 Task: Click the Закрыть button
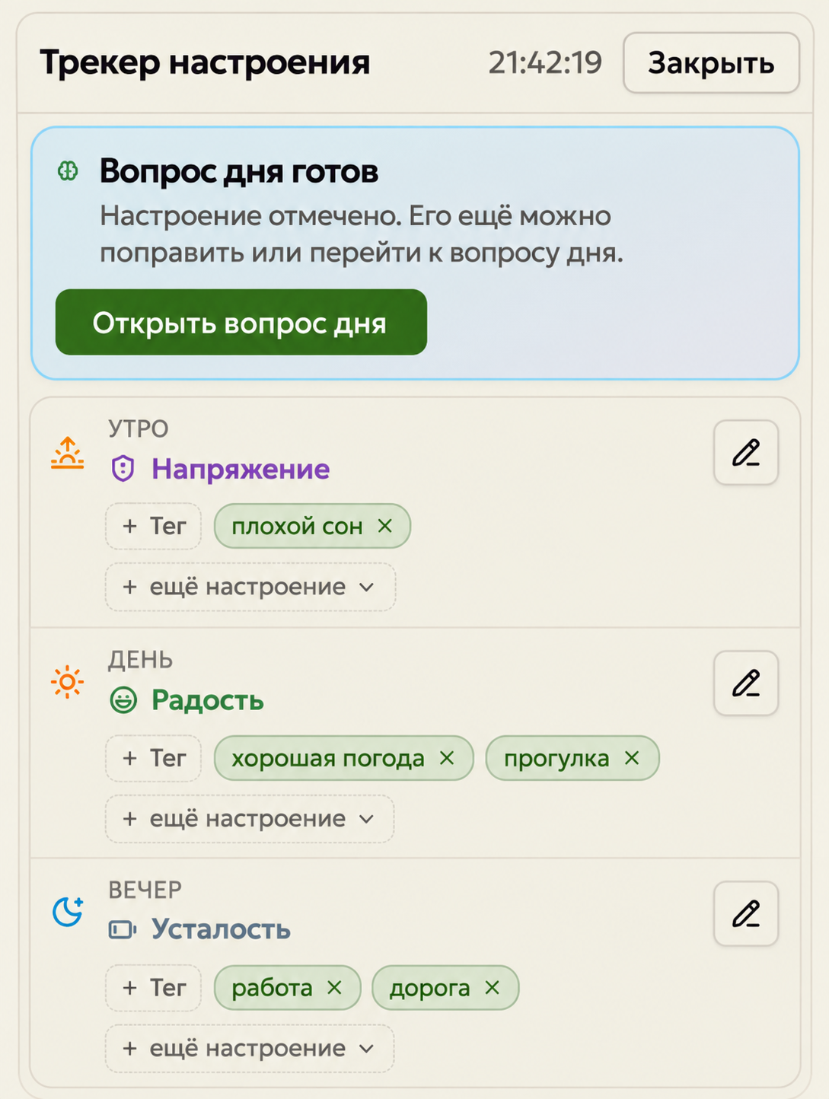(711, 63)
